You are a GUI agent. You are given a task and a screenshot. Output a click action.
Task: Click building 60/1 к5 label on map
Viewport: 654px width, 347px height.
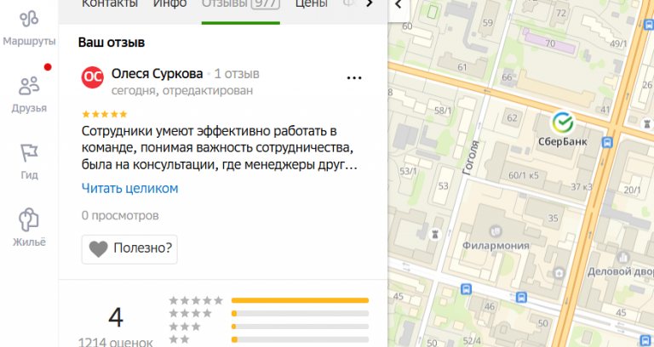pos(524,176)
